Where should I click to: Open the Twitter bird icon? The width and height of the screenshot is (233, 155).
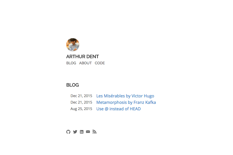75,132
